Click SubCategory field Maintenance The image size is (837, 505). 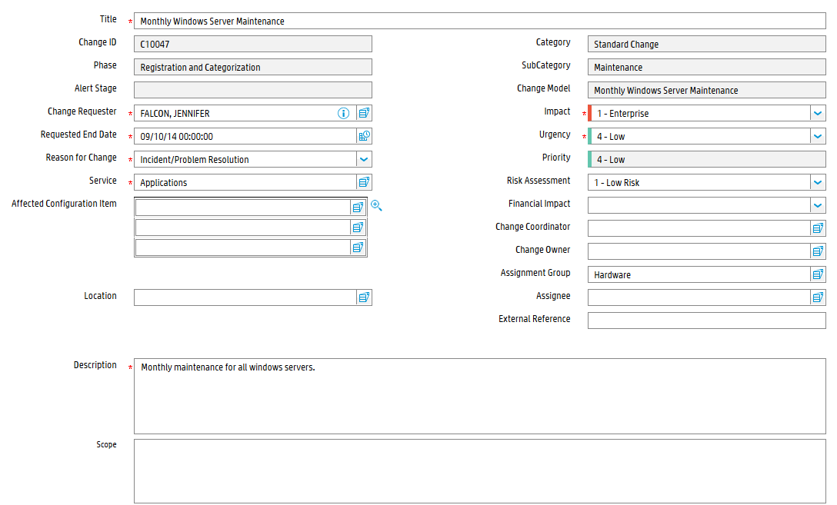point(706,67)
